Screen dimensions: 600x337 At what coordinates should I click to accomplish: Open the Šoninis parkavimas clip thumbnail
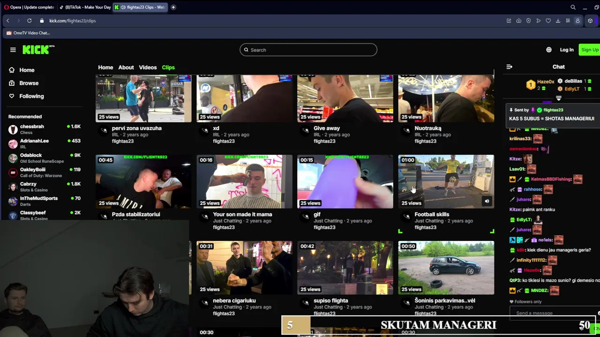click(x=446, y=268)
